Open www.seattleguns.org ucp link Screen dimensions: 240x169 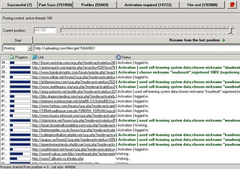[74, 87]
